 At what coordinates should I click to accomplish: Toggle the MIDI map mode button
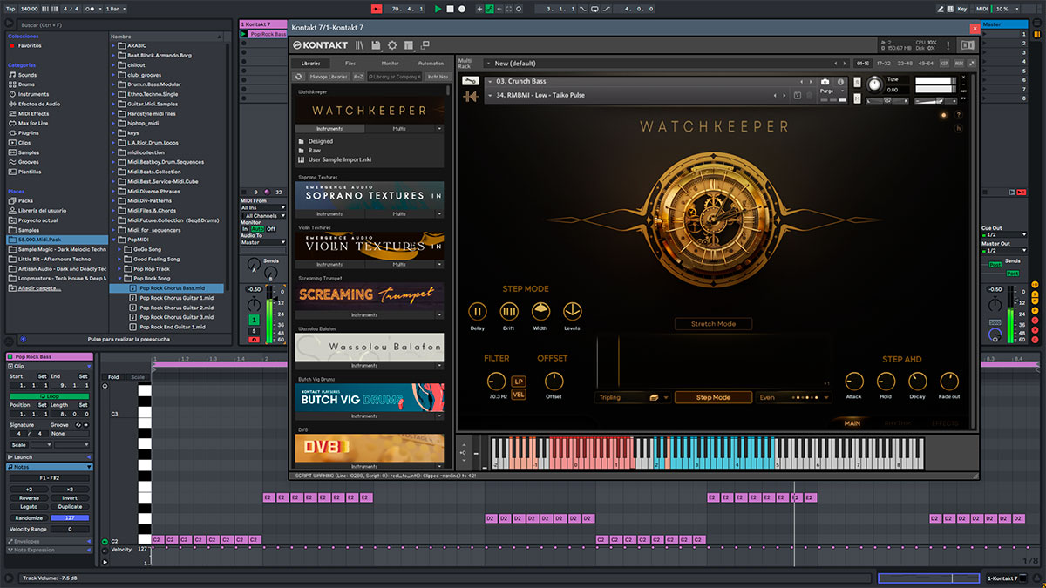(x=981, y=9)
